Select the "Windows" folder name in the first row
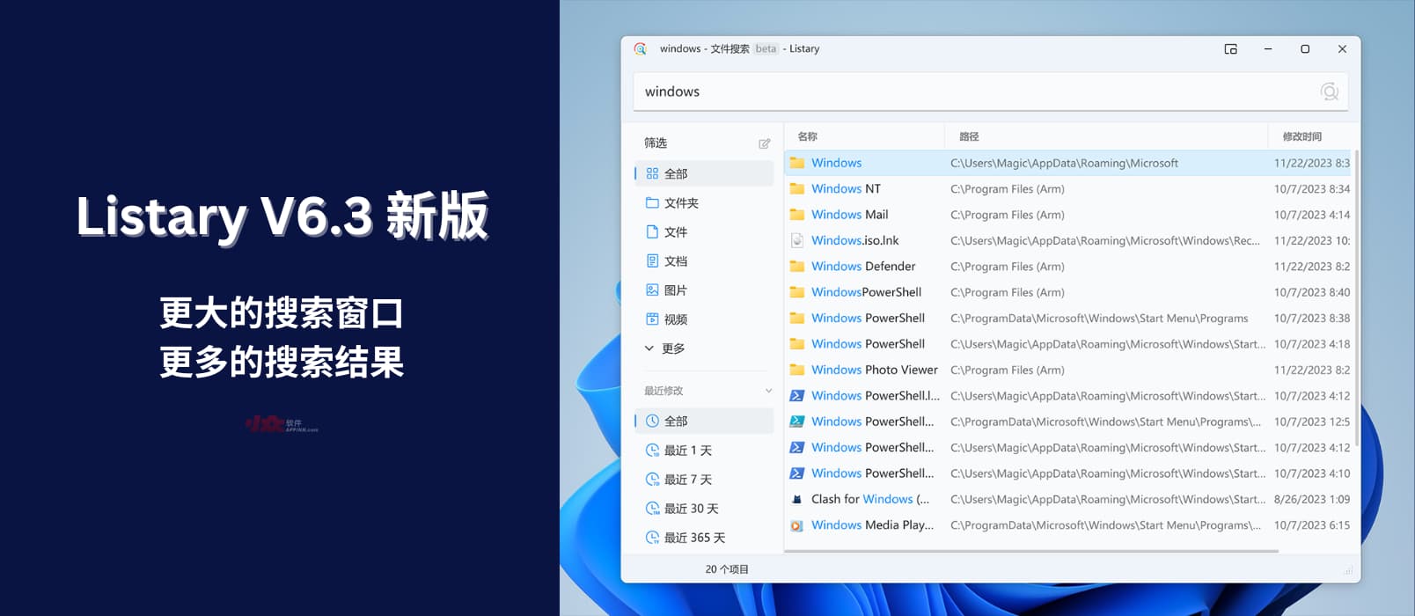The image size is (1415, 616). (836, 163)
